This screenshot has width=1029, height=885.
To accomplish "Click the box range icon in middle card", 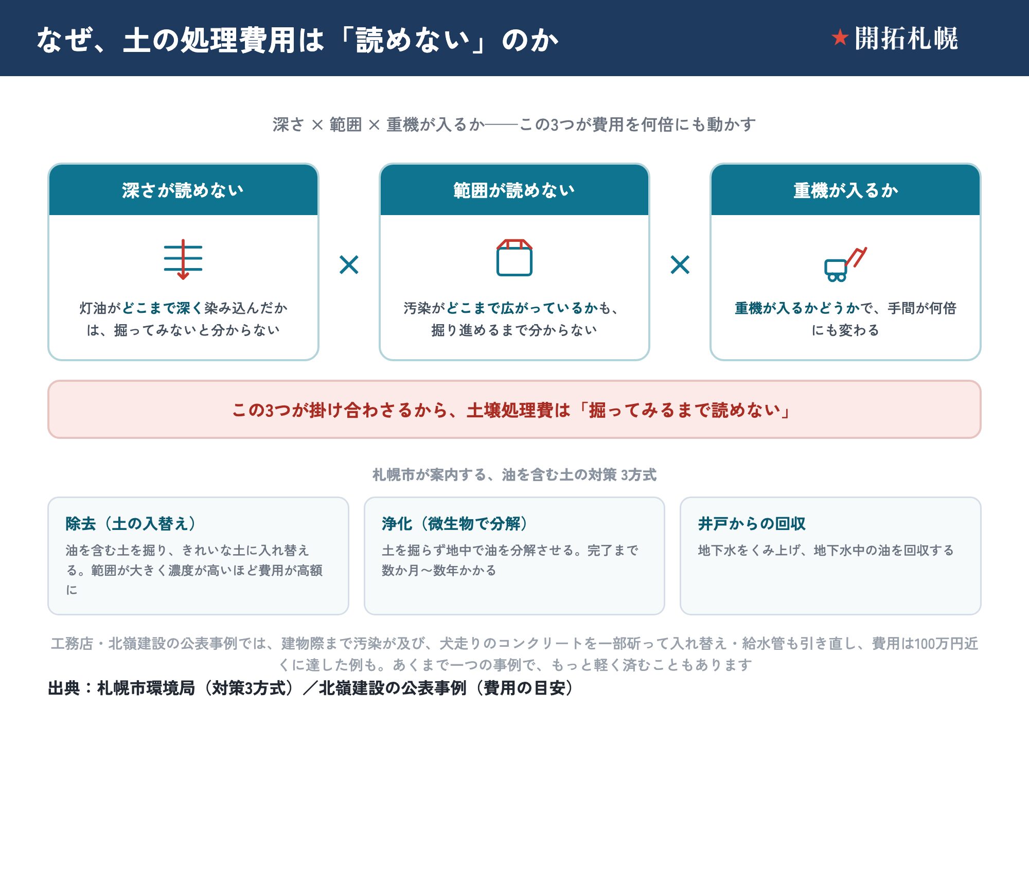I will [x=514, y=257].
